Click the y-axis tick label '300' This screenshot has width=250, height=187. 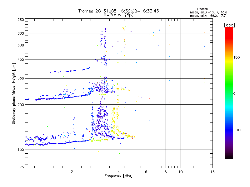(x=21, y=79)
